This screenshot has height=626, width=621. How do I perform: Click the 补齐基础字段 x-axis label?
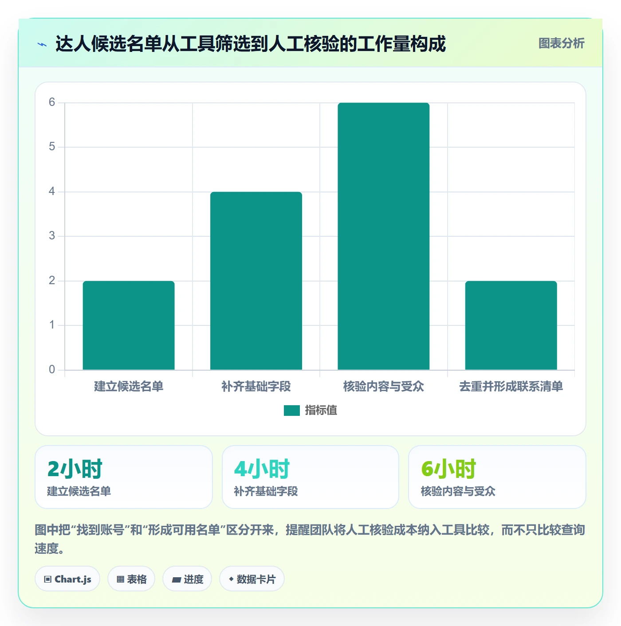(256, 387)
